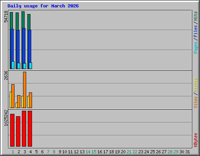
Task: Click day label 10 on the x-axis
Action: (64, 152)
